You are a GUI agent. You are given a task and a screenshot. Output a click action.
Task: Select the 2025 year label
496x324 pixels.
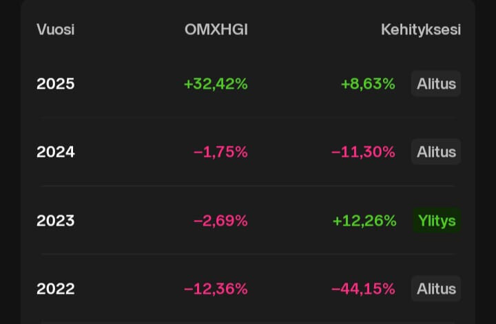[x=56, y=84]
